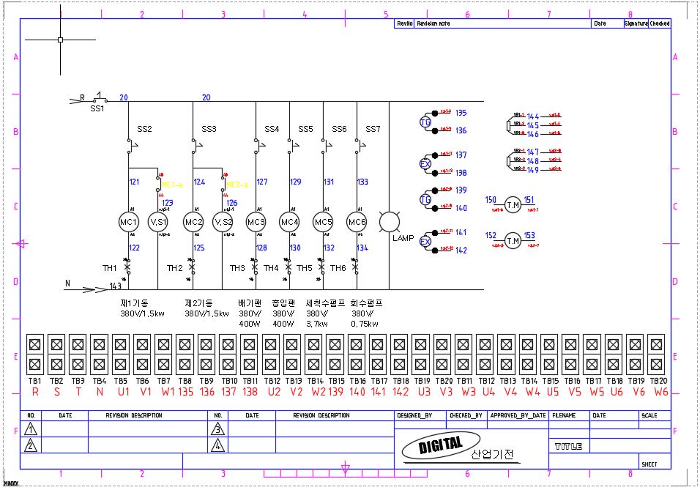Click the 흡입팬 load description
The width and height of the screenshot is (700, 490).
coord(283,313)
